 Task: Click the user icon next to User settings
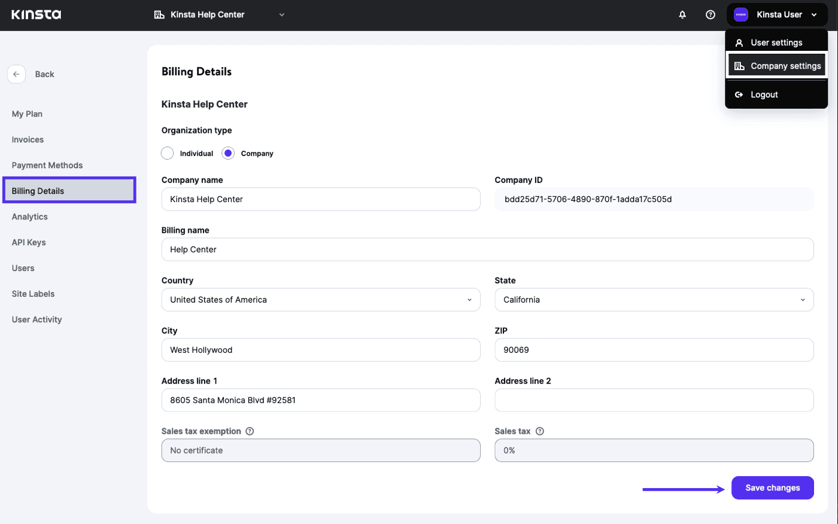(x=739, y=42)
